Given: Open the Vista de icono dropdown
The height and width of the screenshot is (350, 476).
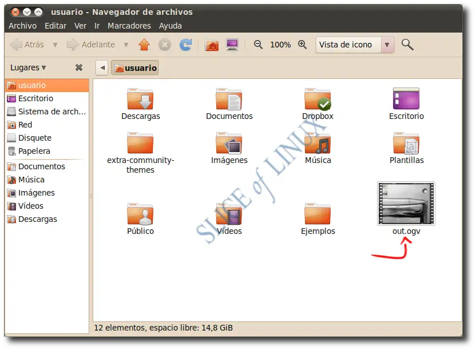Looking at the screenshot, I should (x=355, y=45).
